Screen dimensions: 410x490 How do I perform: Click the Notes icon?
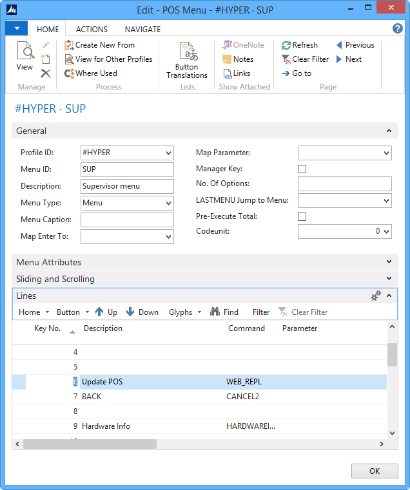pyautogui.click(x=227, y=59)
